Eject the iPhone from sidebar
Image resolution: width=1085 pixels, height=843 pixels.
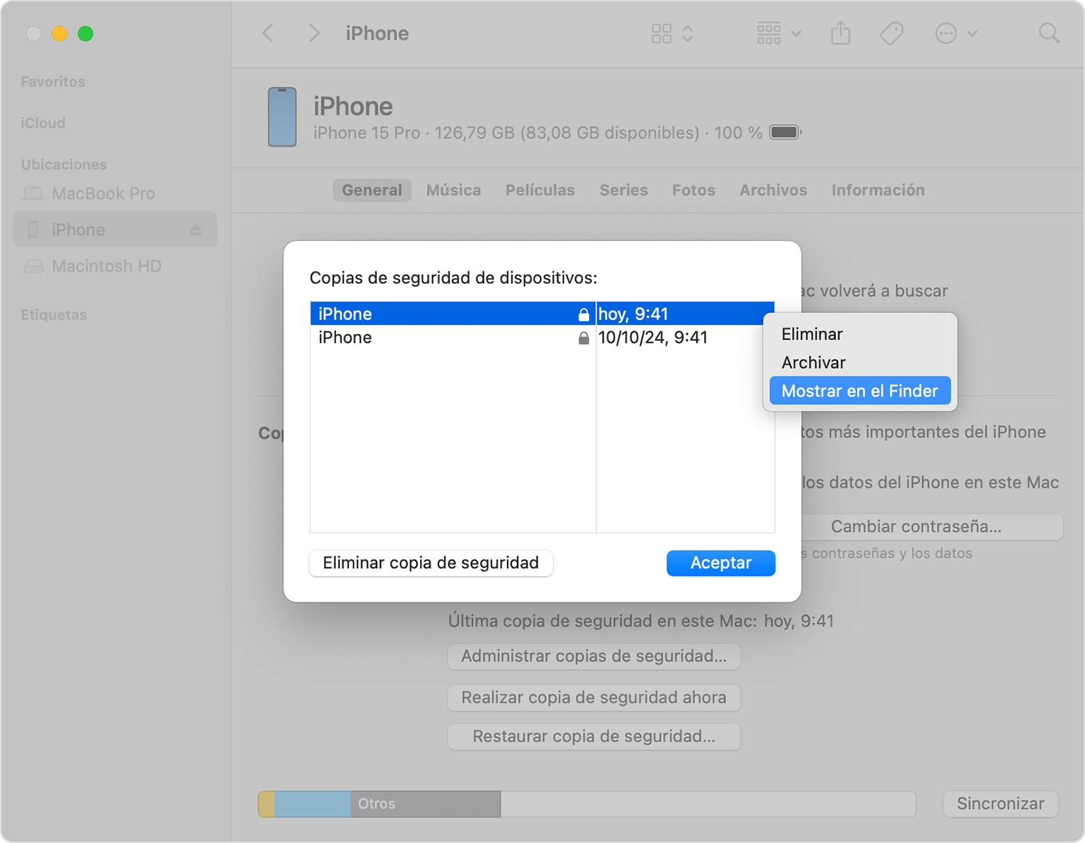click(195, 230)
